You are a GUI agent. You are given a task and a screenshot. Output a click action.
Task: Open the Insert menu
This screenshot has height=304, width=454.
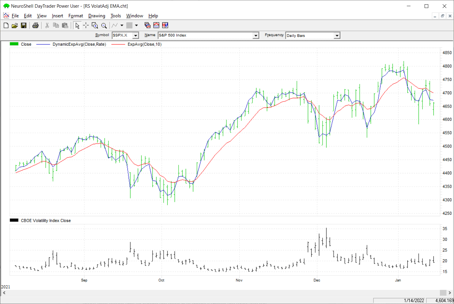click(x=57, y=16)
